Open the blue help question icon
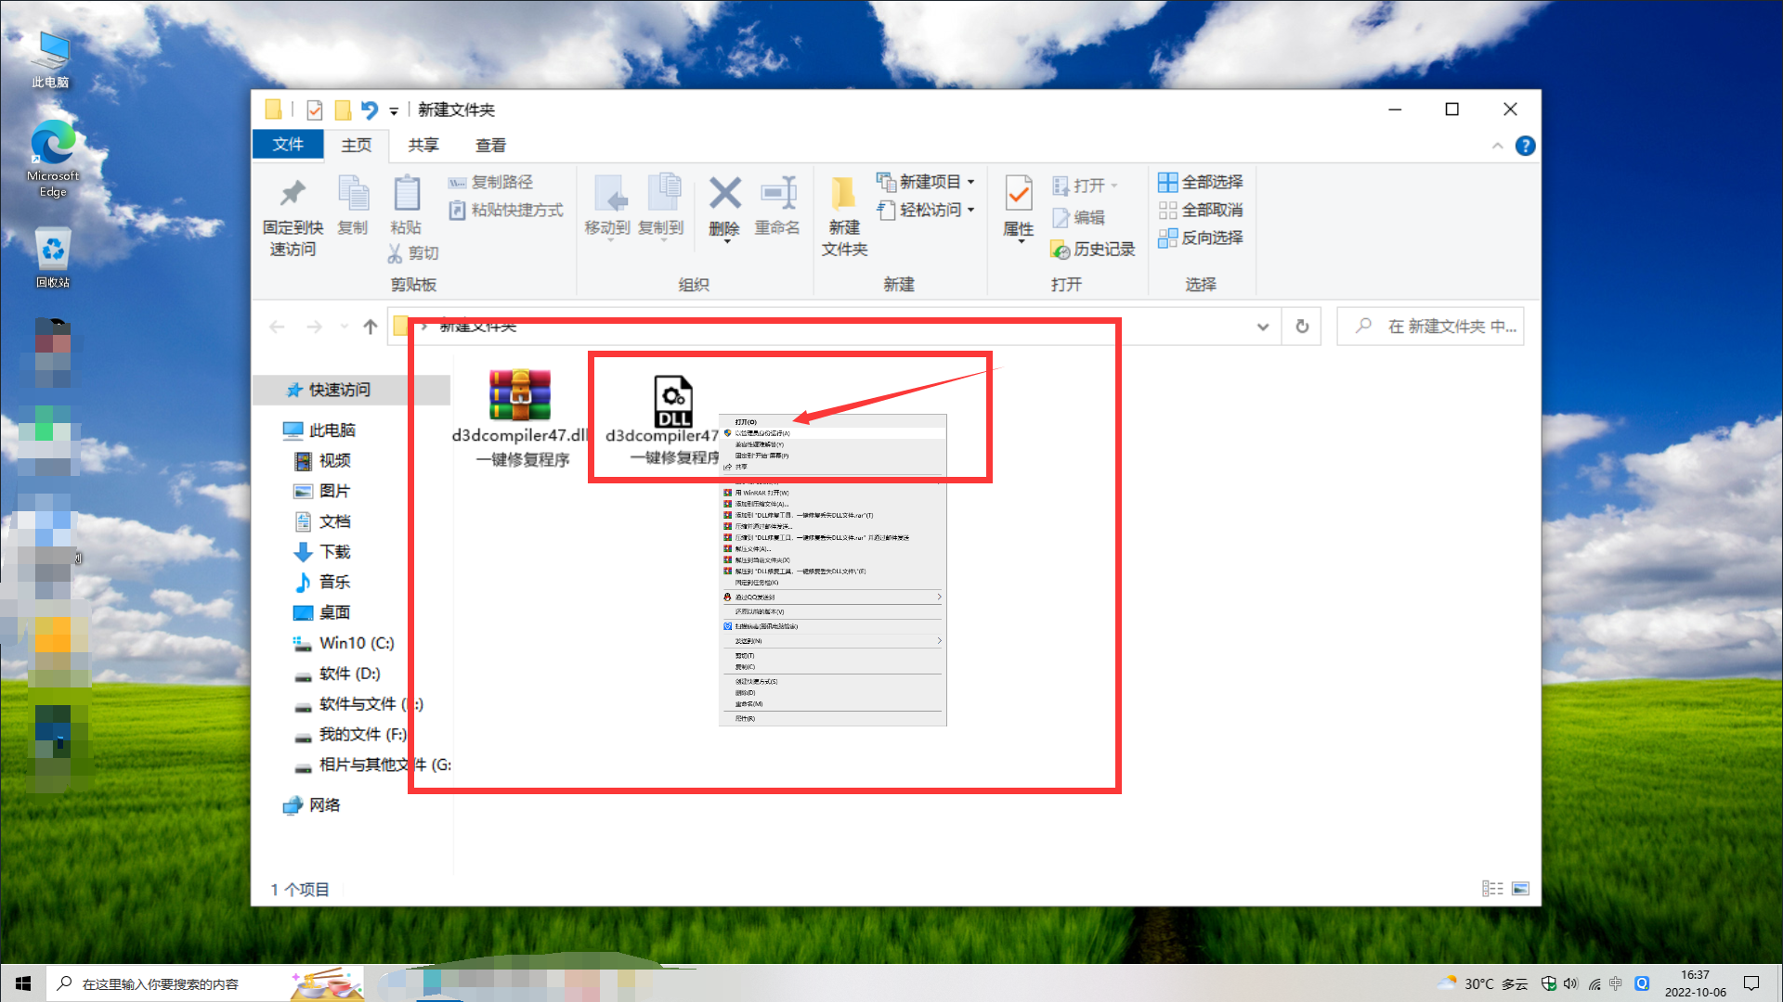The image size is (1783, 1002). (1525, 146)
